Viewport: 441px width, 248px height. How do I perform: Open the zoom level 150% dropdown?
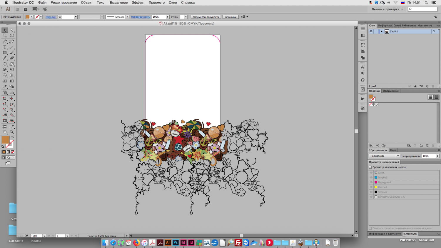click(44, 236)
